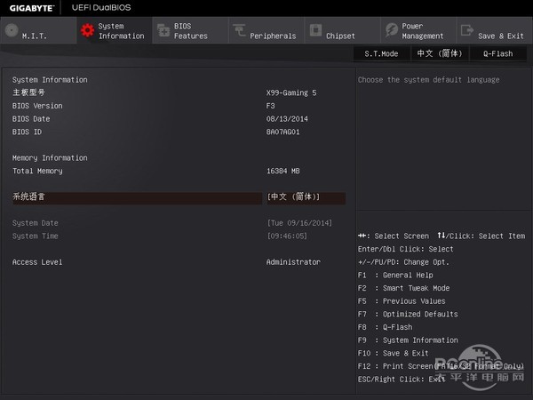This screenshot has width=533, height=400.
Task: Click the F7 Optimized Defaults hint
Action: tap(408, 315)
